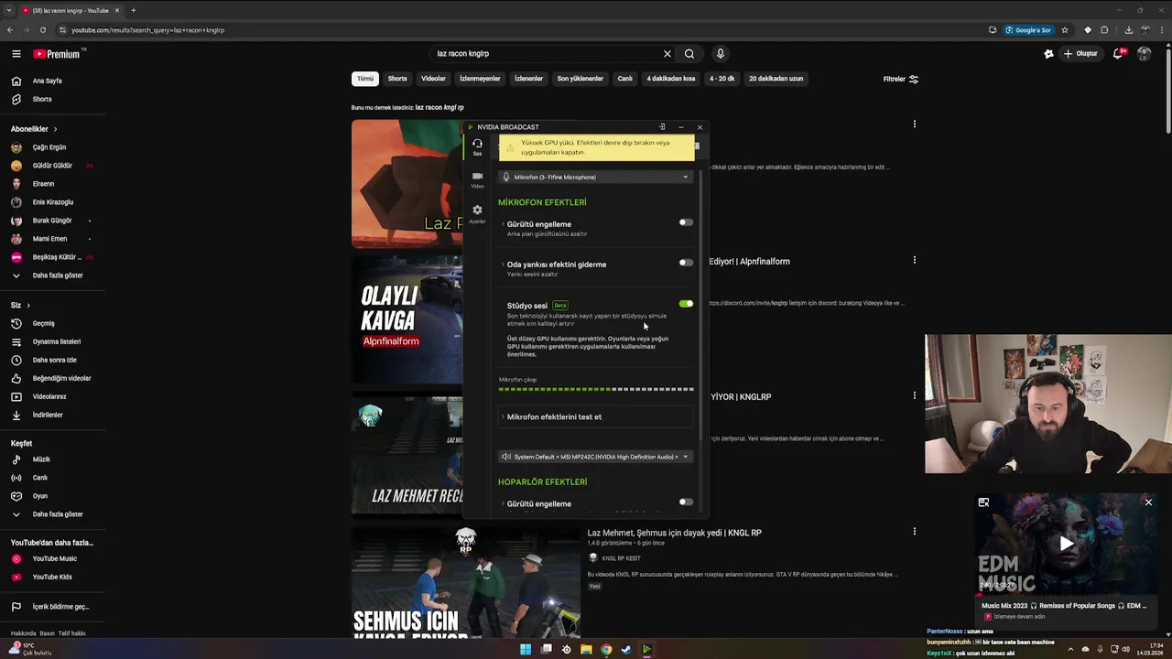Disable the Stüdyo sesi toggle
This screenshot has width=1172, height=659.
pyautogui.click(x=686, y=304)
